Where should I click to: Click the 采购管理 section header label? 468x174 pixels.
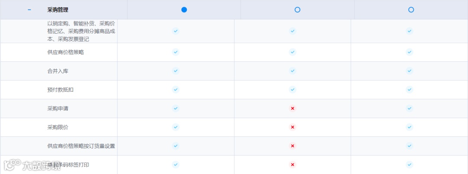(58, 10)
